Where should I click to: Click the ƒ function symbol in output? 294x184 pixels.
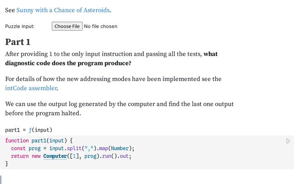[x=30, y=130]
